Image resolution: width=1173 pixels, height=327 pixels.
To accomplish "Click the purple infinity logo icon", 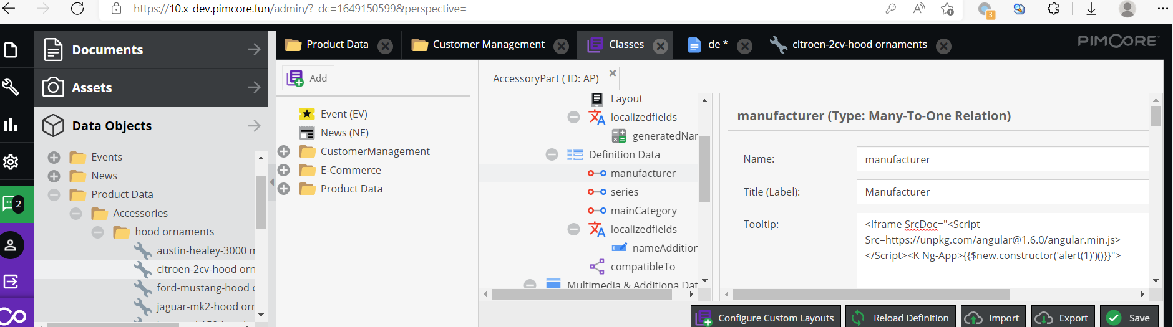I will click(12, 316).
